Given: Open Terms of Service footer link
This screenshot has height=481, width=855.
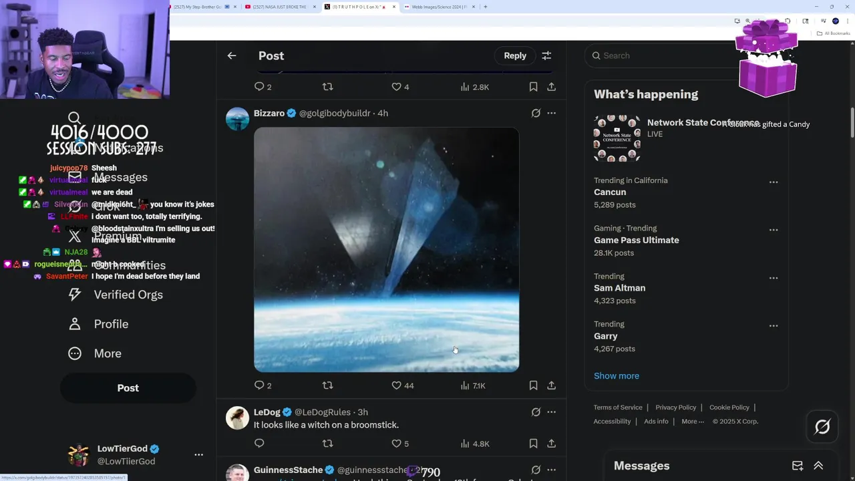Looking at the screenshot, I should click(x=618, y=408).
